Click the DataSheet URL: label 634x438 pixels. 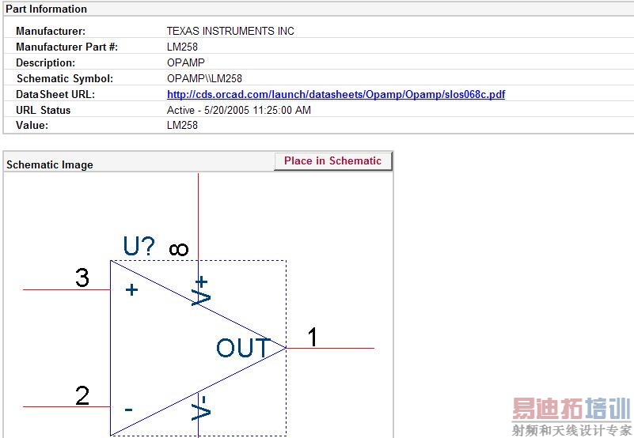(x=55, y=94)
